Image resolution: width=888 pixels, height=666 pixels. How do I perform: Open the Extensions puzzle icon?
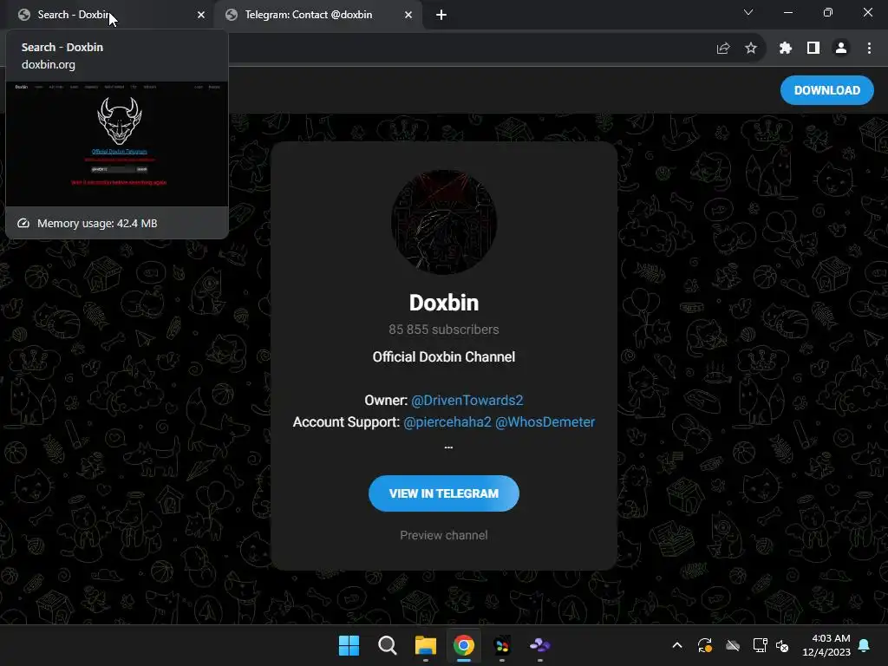click(786, 49)
